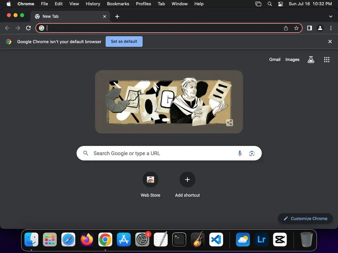
Task: Click the Add shortcut plus button
Action: pos(187,180)
